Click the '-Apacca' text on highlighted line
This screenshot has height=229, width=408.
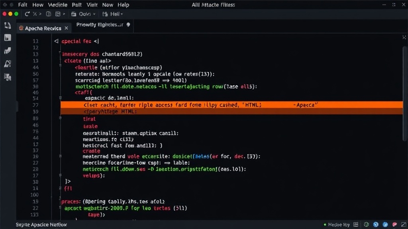click(306, 105)
